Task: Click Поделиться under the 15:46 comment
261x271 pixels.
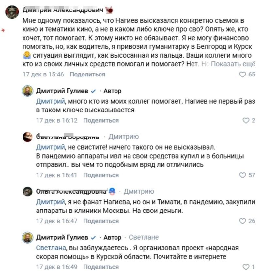Action: tap(87, 75)
